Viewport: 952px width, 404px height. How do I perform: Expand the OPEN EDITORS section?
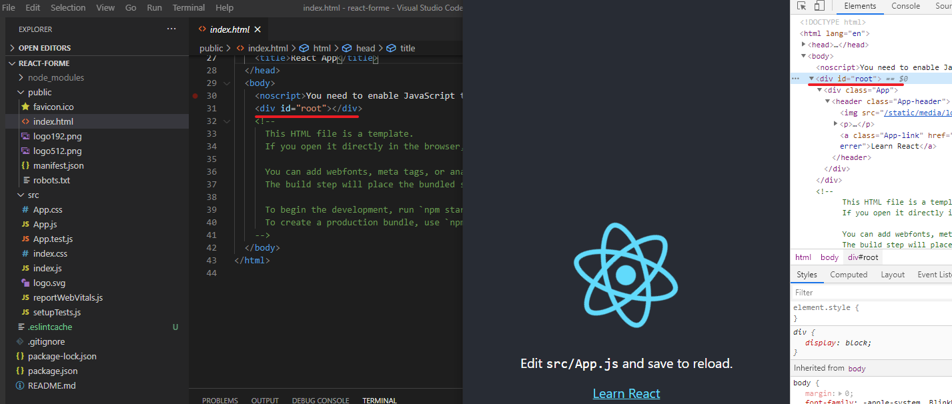[x=45, y=48]
